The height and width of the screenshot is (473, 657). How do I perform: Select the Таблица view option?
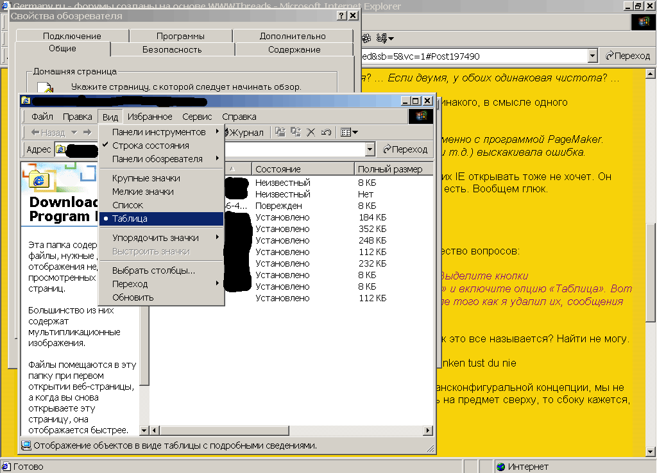pyautogui.click(x=130, y=219)
